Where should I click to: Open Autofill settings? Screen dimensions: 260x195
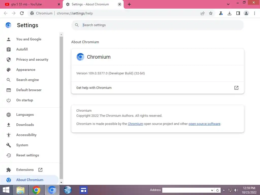coord(22,50)
